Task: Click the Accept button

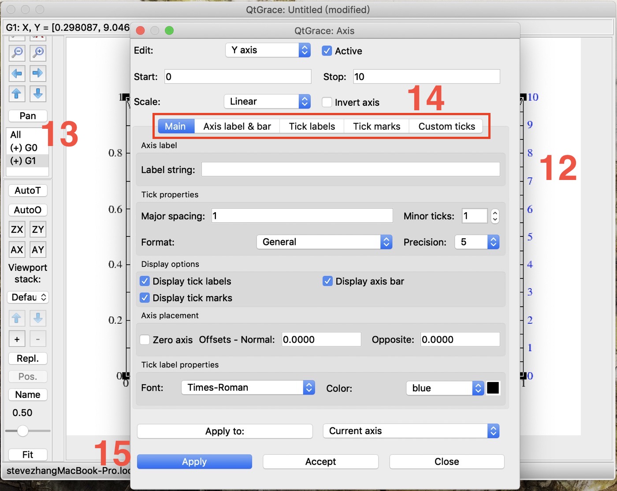Action: tap(320, 462)
